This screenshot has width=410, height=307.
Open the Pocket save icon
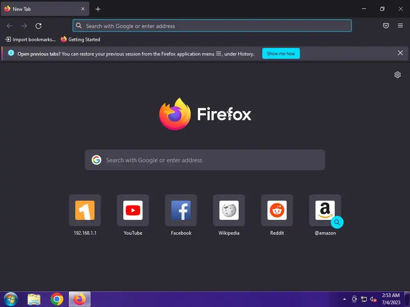(x=386, y=26)
